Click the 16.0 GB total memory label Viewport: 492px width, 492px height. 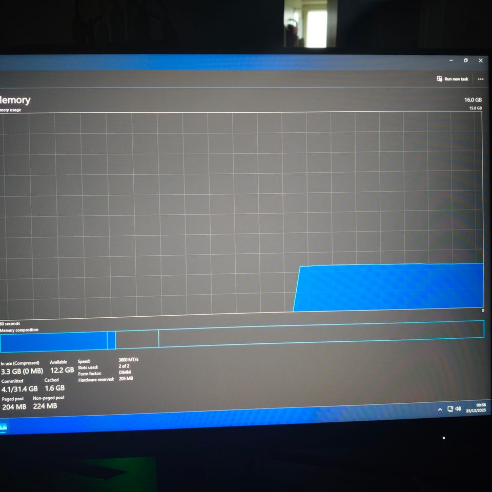(473, 100)
